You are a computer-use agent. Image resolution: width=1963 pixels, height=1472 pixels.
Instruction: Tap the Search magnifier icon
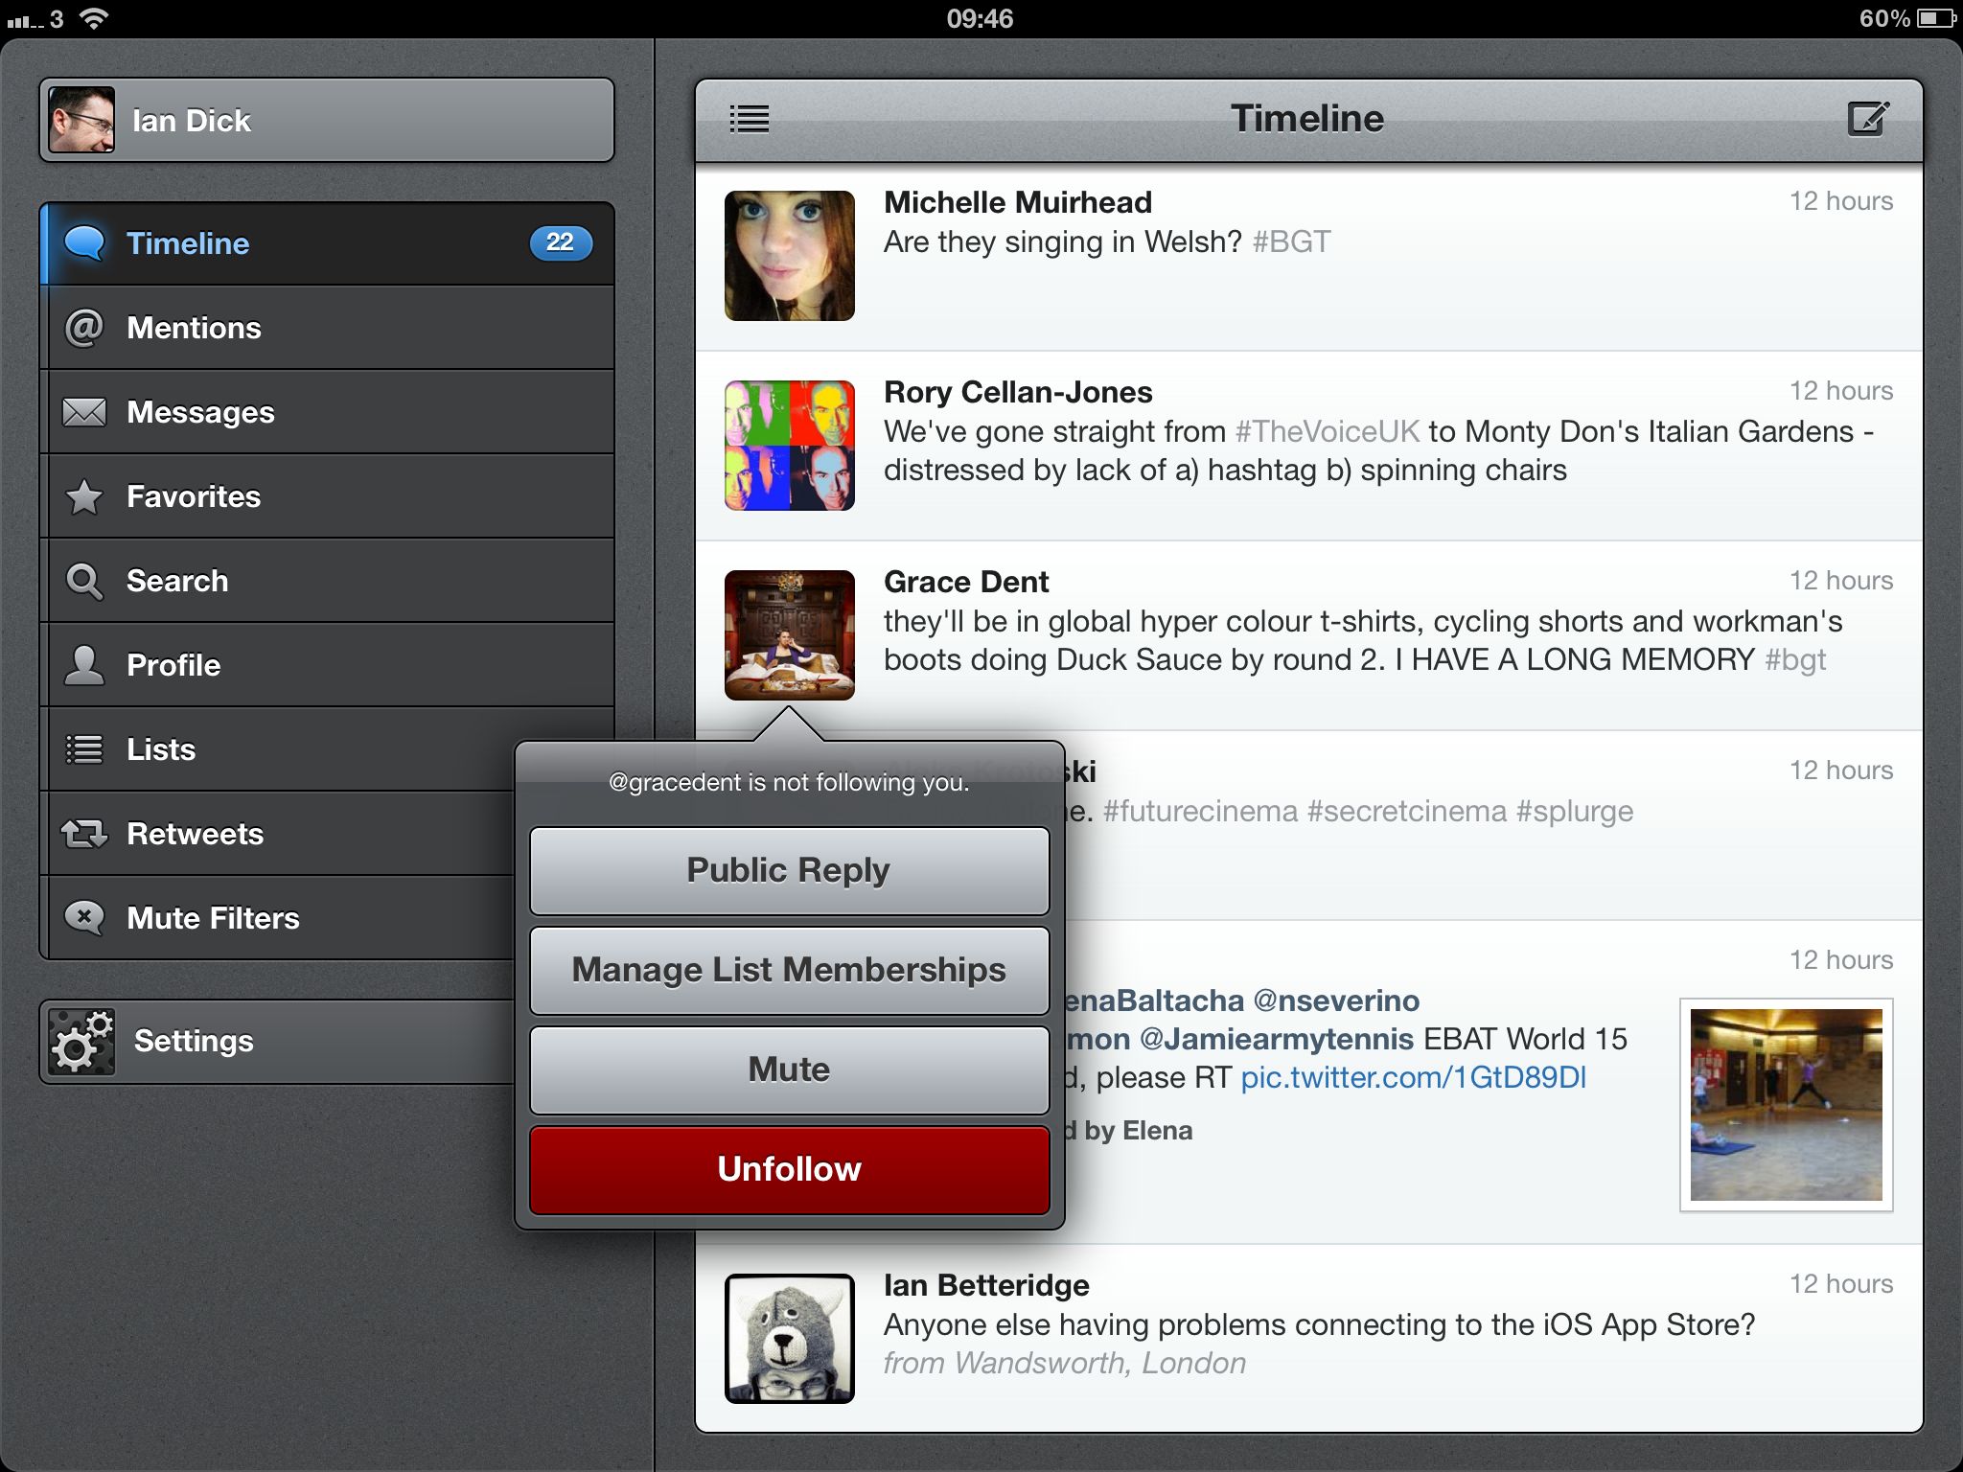[x=84, y=581]
